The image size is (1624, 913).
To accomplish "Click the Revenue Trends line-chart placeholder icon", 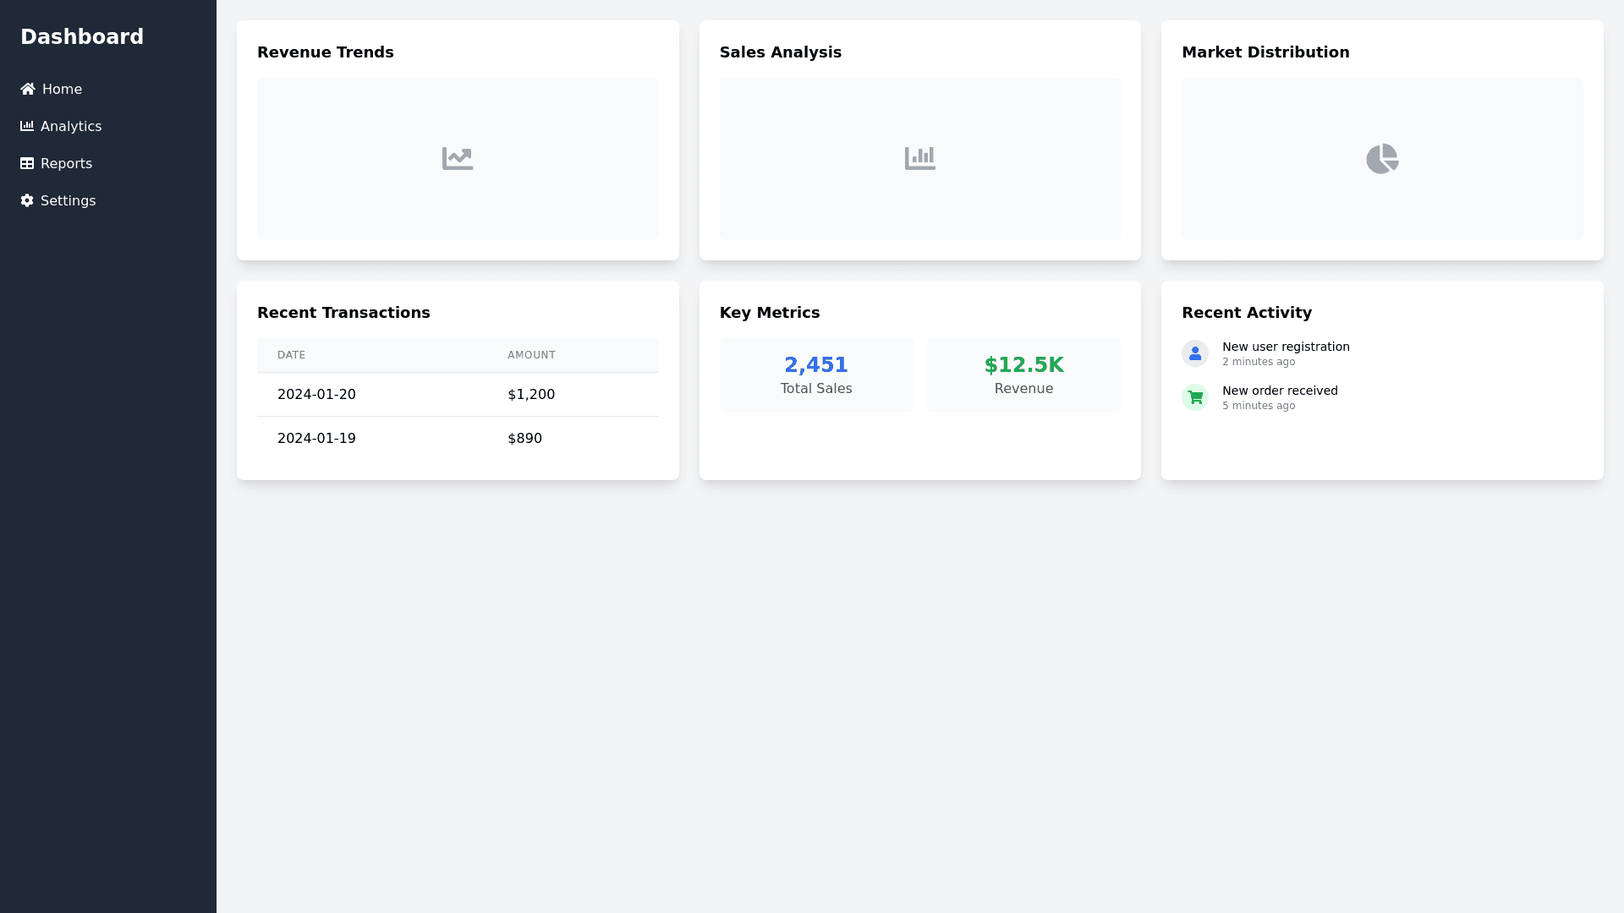I will tap(458, 158).
